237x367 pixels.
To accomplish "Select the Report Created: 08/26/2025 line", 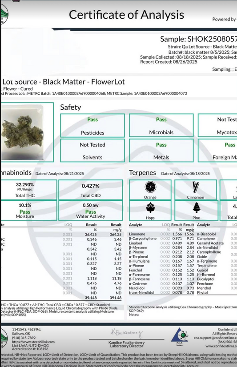I will (169, 62).
